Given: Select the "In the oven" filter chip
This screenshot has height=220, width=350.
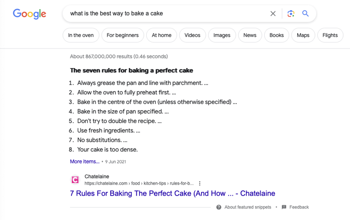Looking at the screenshot, I should click(x=81, y=35).
